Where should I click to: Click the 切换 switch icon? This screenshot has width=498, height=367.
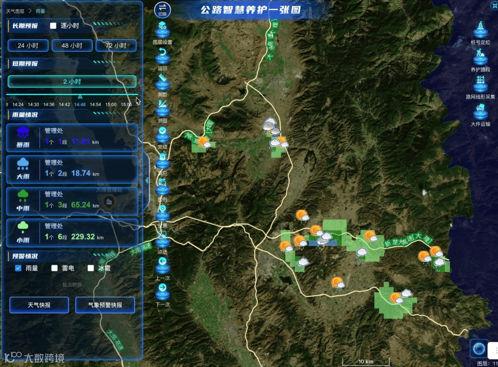(x=162, y=10)
